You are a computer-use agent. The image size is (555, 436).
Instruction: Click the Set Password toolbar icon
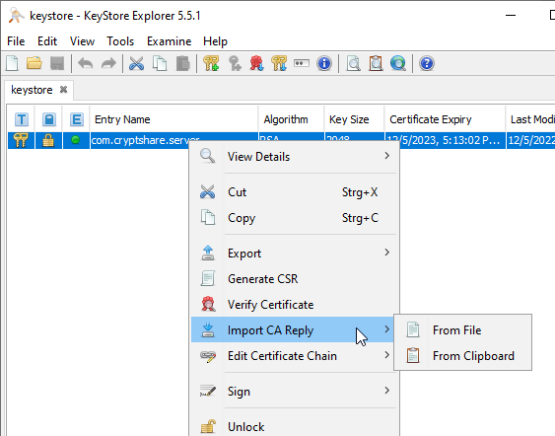point(302,63)
